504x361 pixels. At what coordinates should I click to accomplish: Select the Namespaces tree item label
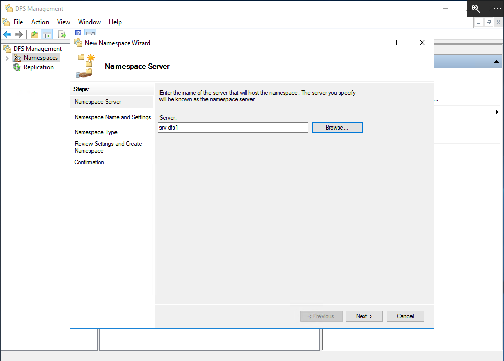[x=40, y=58]
